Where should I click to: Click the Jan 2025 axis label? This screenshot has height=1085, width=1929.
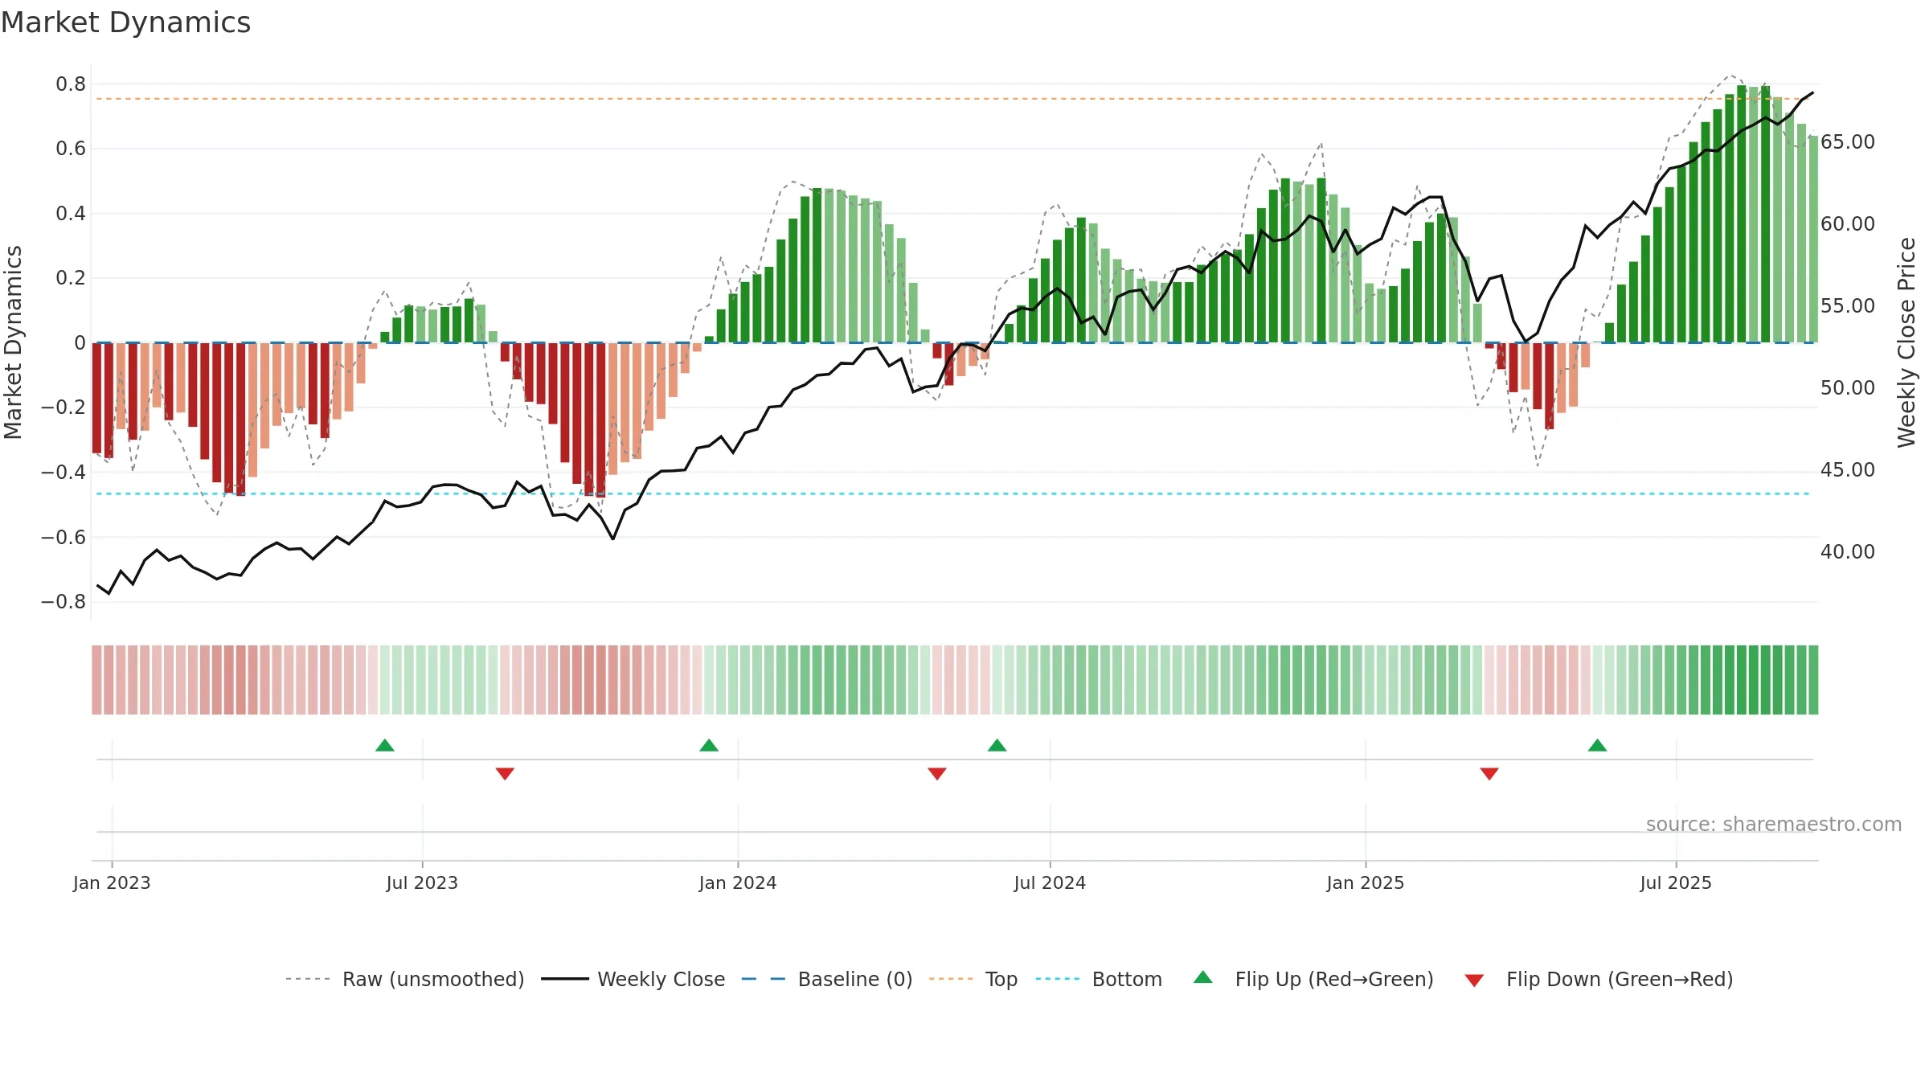tap(1366, 882)
